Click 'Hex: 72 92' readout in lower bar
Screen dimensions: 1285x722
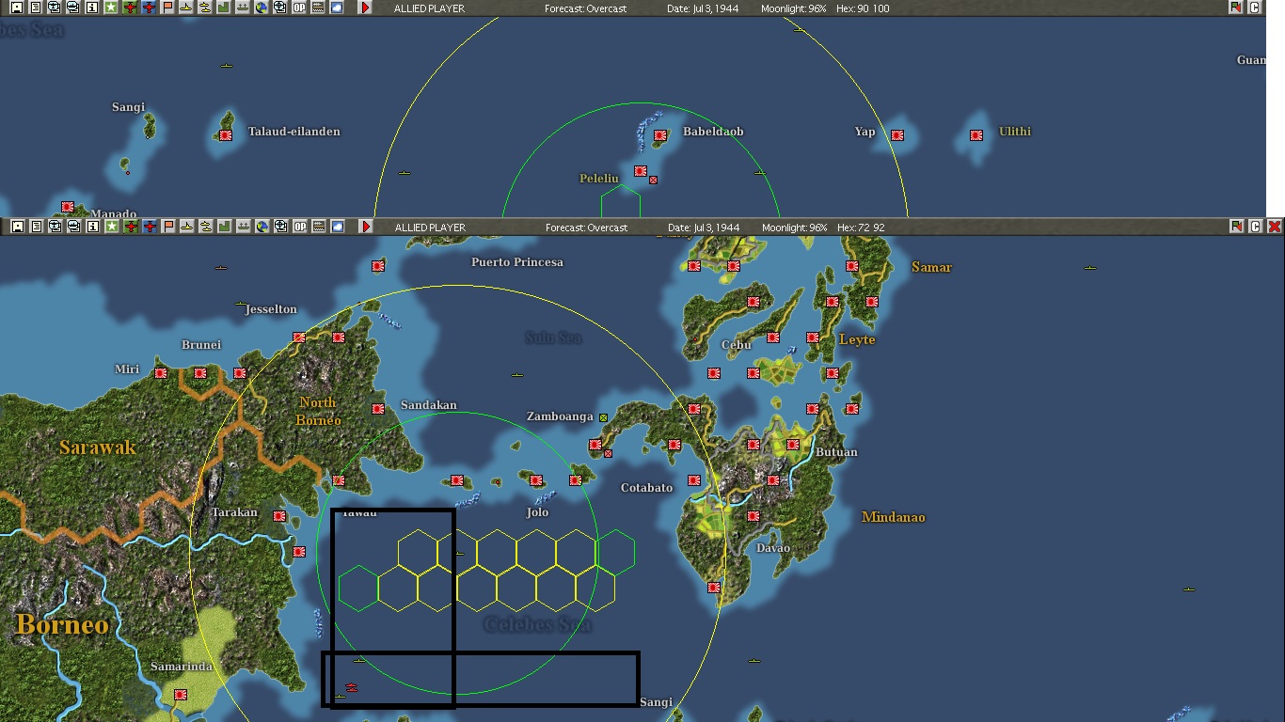click(860, 228)
